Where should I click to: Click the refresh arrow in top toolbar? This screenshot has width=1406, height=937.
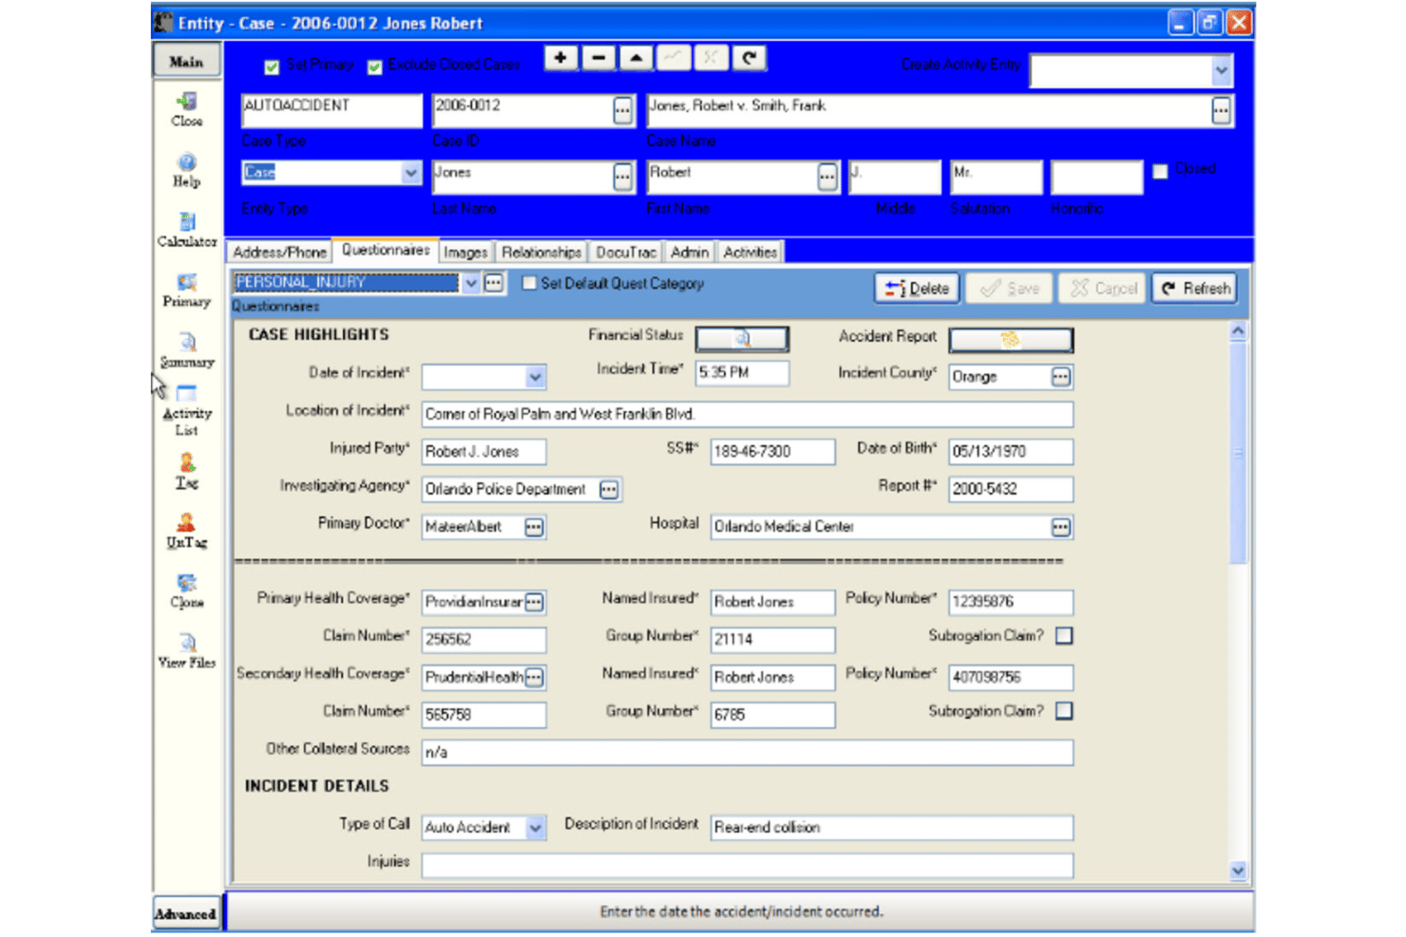pyautogui.click(x=749, y=58)
